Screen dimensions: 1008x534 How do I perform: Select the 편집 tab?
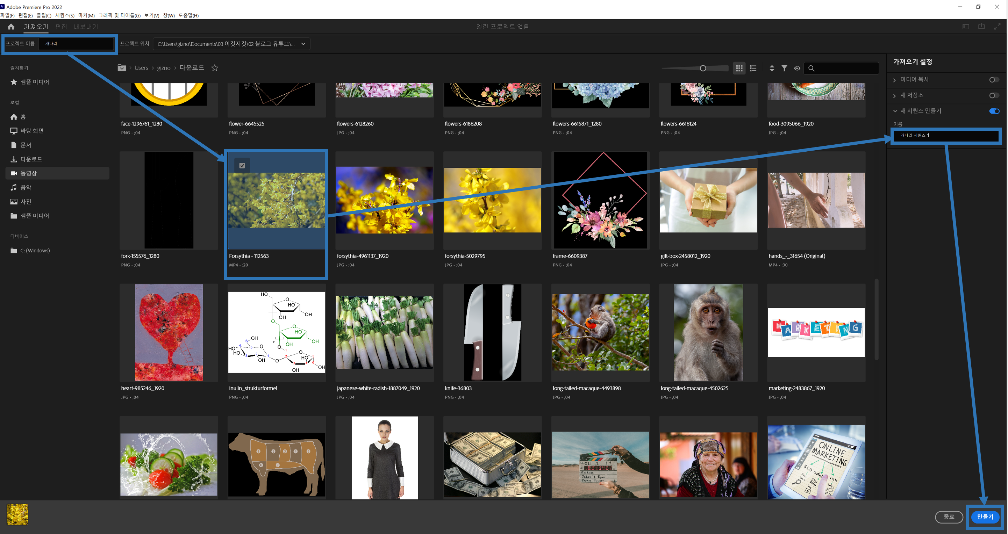(x=61, y=27)
